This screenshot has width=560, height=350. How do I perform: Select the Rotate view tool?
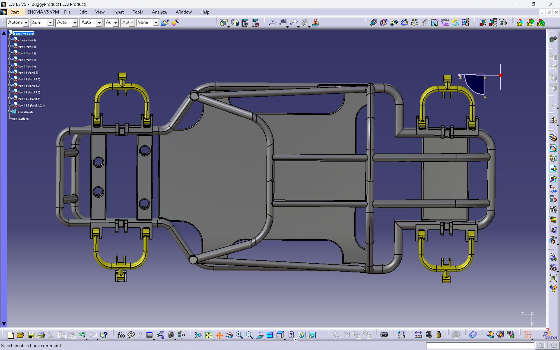tap(229, 335)
